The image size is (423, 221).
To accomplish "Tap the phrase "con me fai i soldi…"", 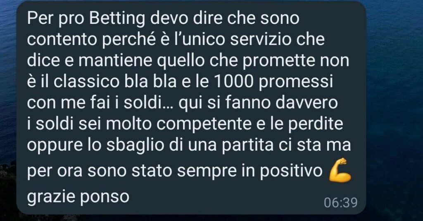I will tap(101, 104).
